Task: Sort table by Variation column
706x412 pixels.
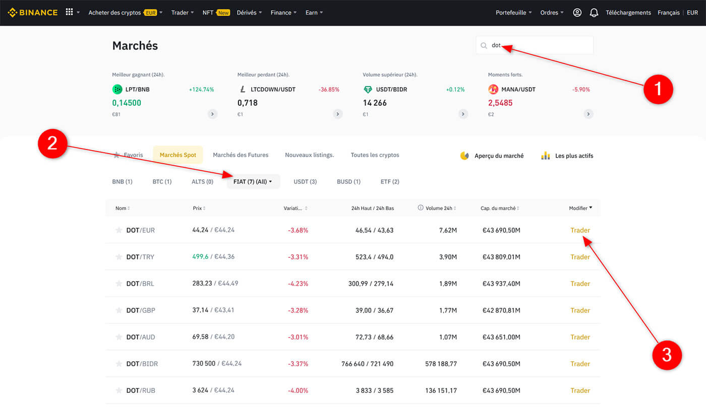Action: [296, 208]
